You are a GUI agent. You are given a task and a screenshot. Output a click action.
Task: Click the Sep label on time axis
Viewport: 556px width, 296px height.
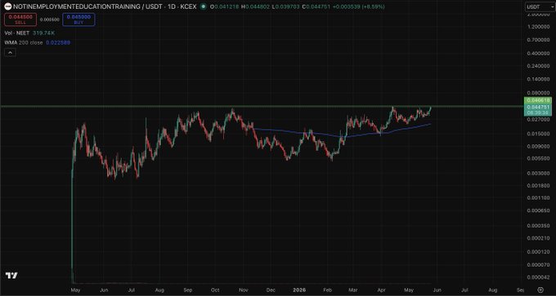(188, 290)
